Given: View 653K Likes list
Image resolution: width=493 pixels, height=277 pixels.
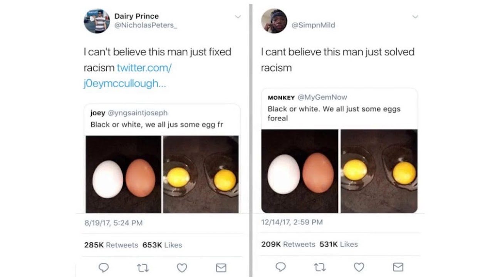Looking at the screenshot, I should (x=162, y=245).
